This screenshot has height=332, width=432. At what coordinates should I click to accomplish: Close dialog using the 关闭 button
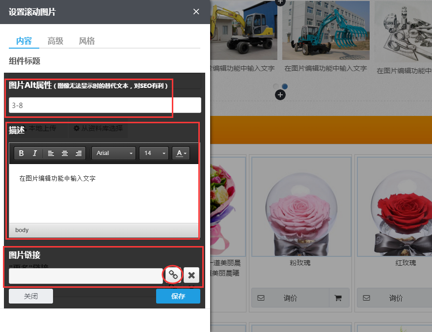tap(30, 296)
